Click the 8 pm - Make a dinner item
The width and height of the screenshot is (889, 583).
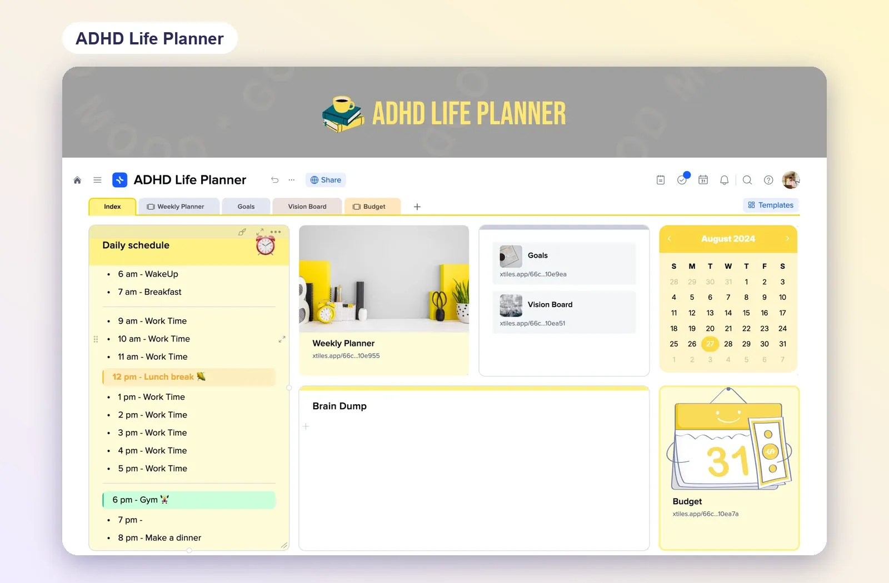pos(159,537)
